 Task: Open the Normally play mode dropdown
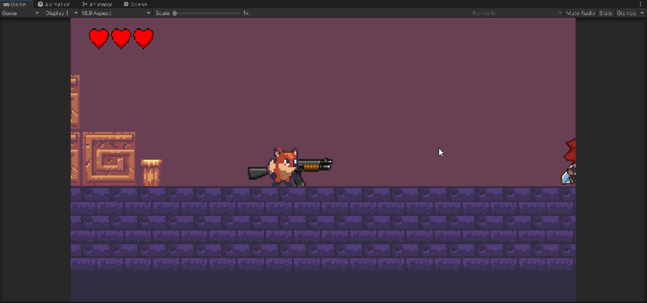pos(516,13)
